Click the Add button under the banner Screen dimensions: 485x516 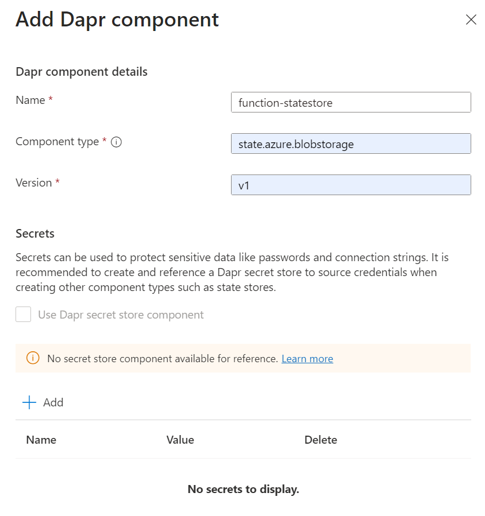pos(42,402)
